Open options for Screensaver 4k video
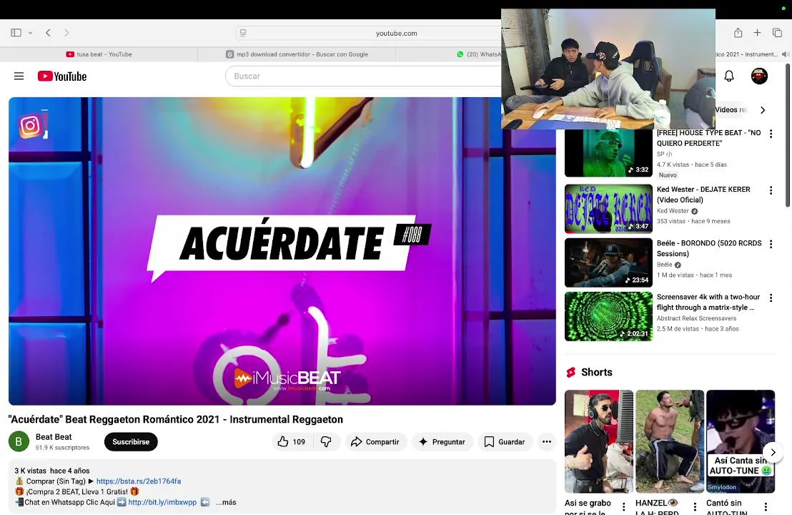The image size is (792, 515). click(x=771, y=298)
